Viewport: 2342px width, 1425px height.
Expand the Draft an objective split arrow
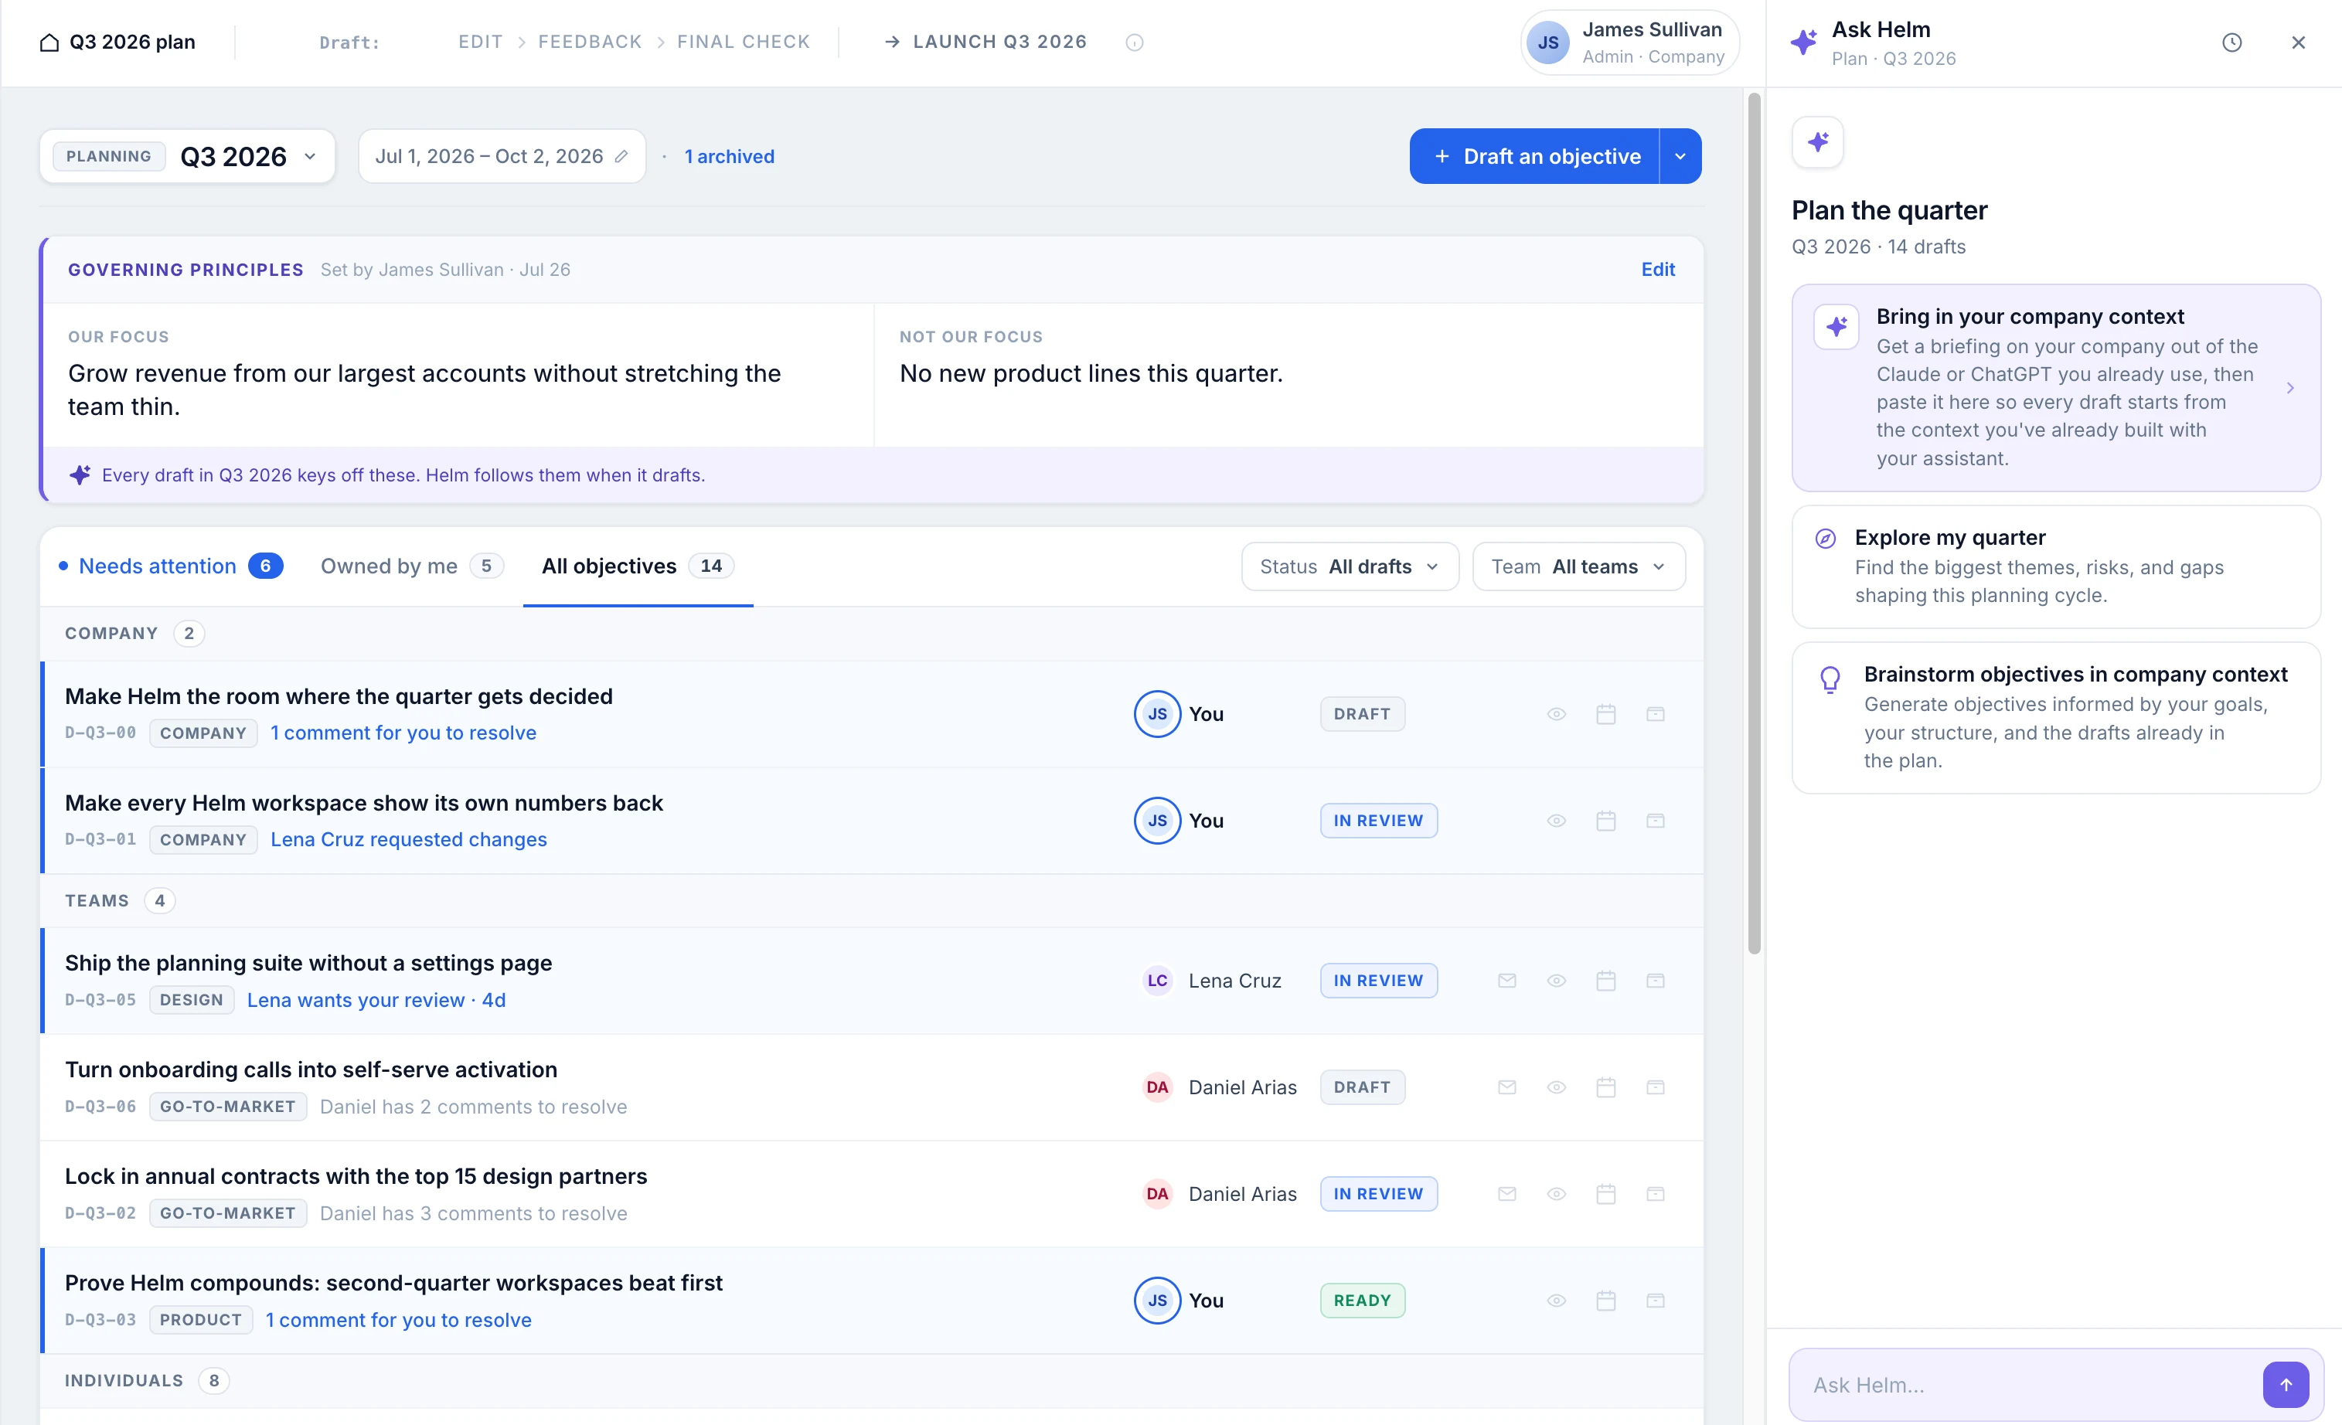pyautogui.click(x=1680, y=156)
